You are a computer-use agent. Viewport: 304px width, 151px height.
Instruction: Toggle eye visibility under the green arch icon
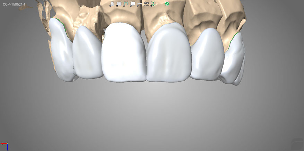(124, 6)
